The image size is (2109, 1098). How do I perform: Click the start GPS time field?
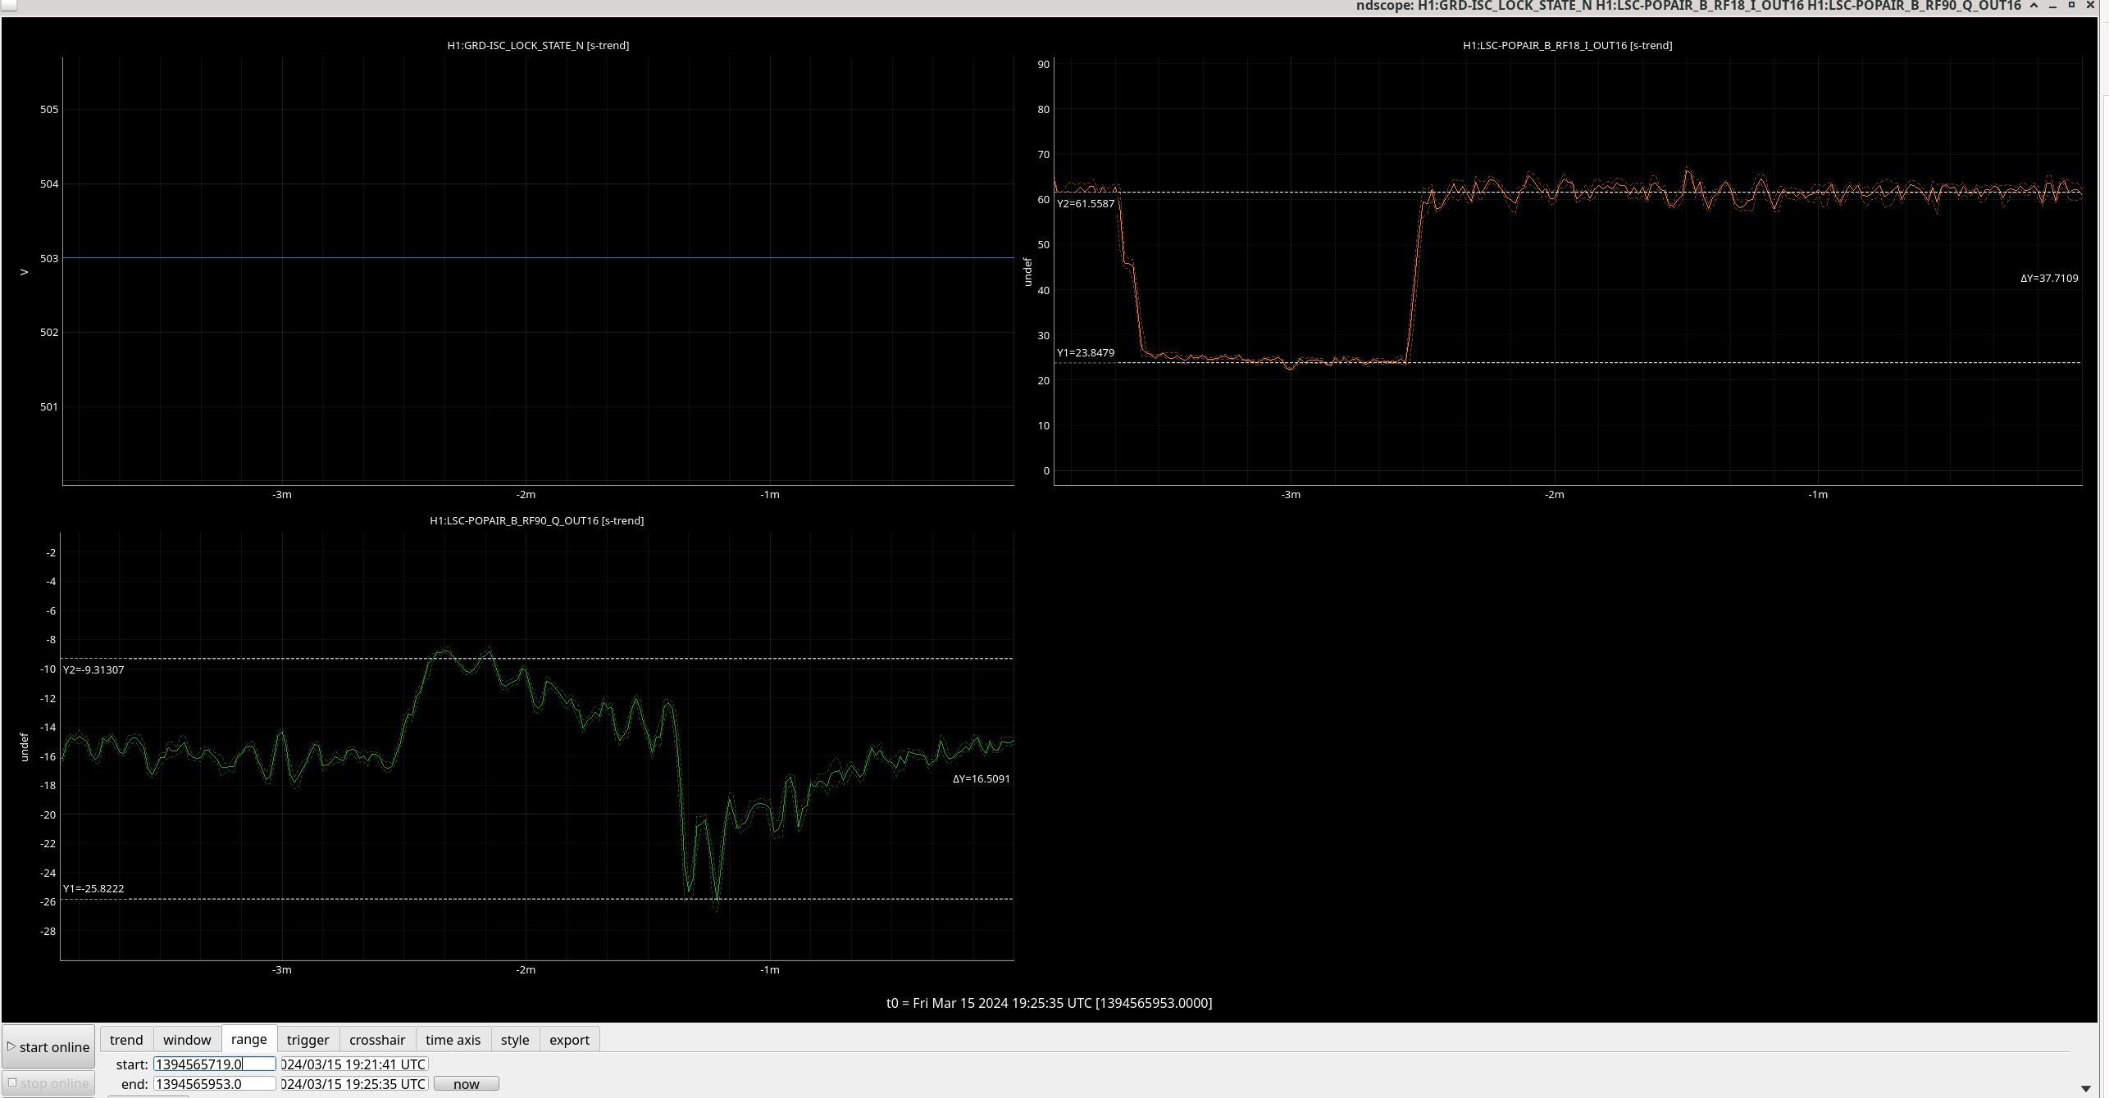tap(214, 1064)
